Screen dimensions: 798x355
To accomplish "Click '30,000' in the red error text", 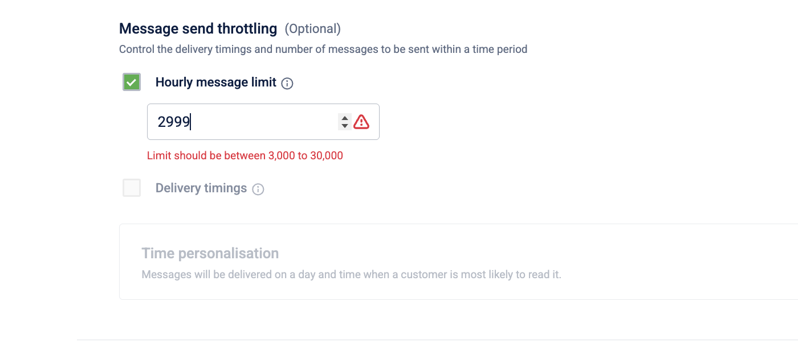I will [x=327, y=155].
